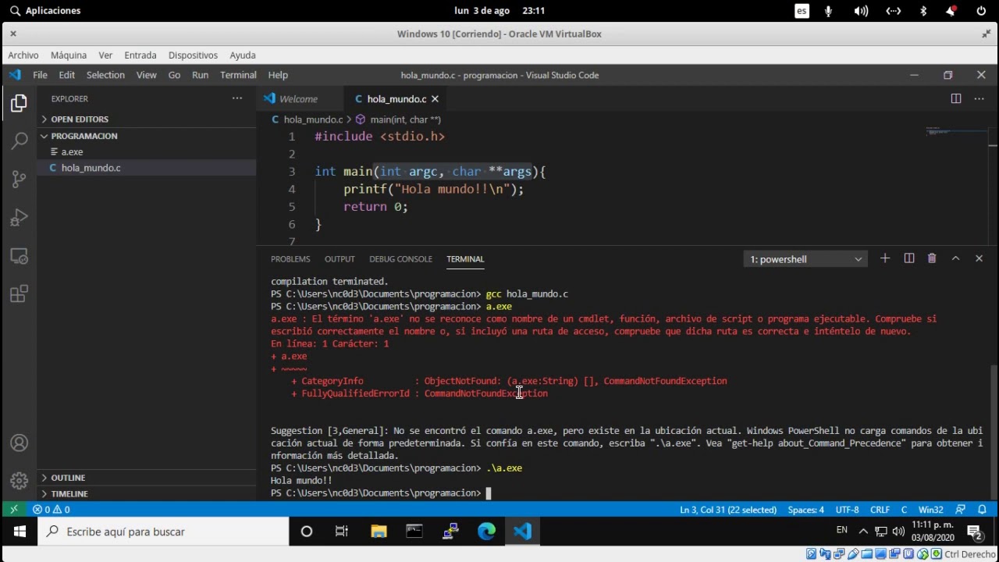Open the Selection menu in VS Code
Viewport: 999px width, 562px height.
click(x=105, y=75)
